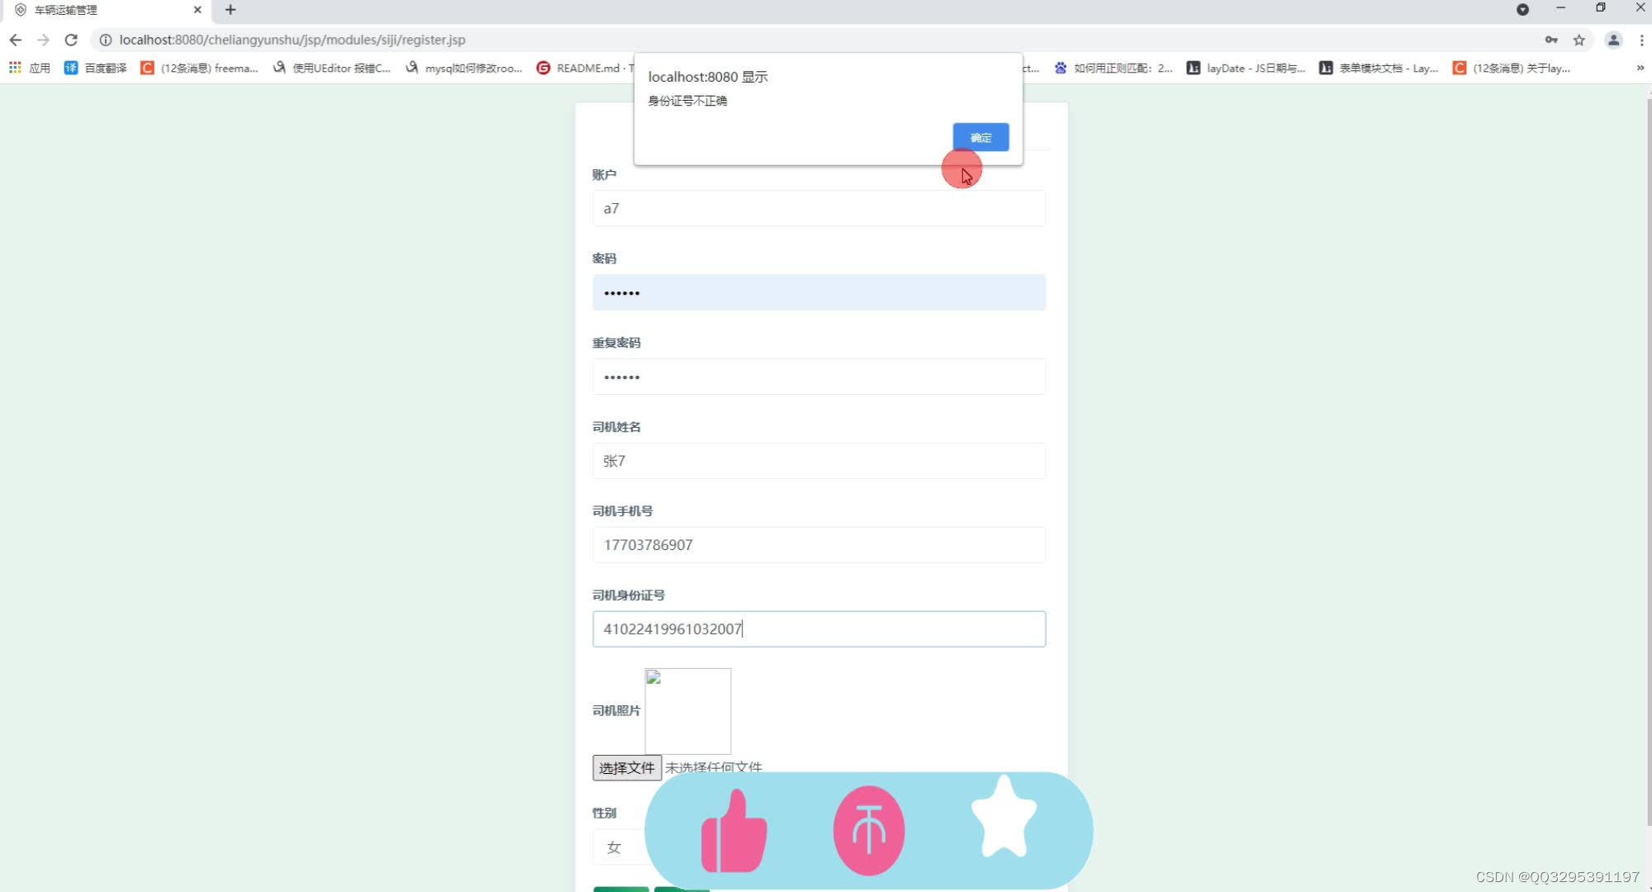Open the README.md bookmark

coord(585,68)
